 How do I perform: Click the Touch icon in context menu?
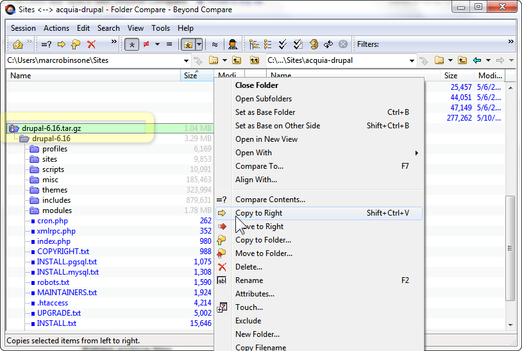(x=222, y=307)
